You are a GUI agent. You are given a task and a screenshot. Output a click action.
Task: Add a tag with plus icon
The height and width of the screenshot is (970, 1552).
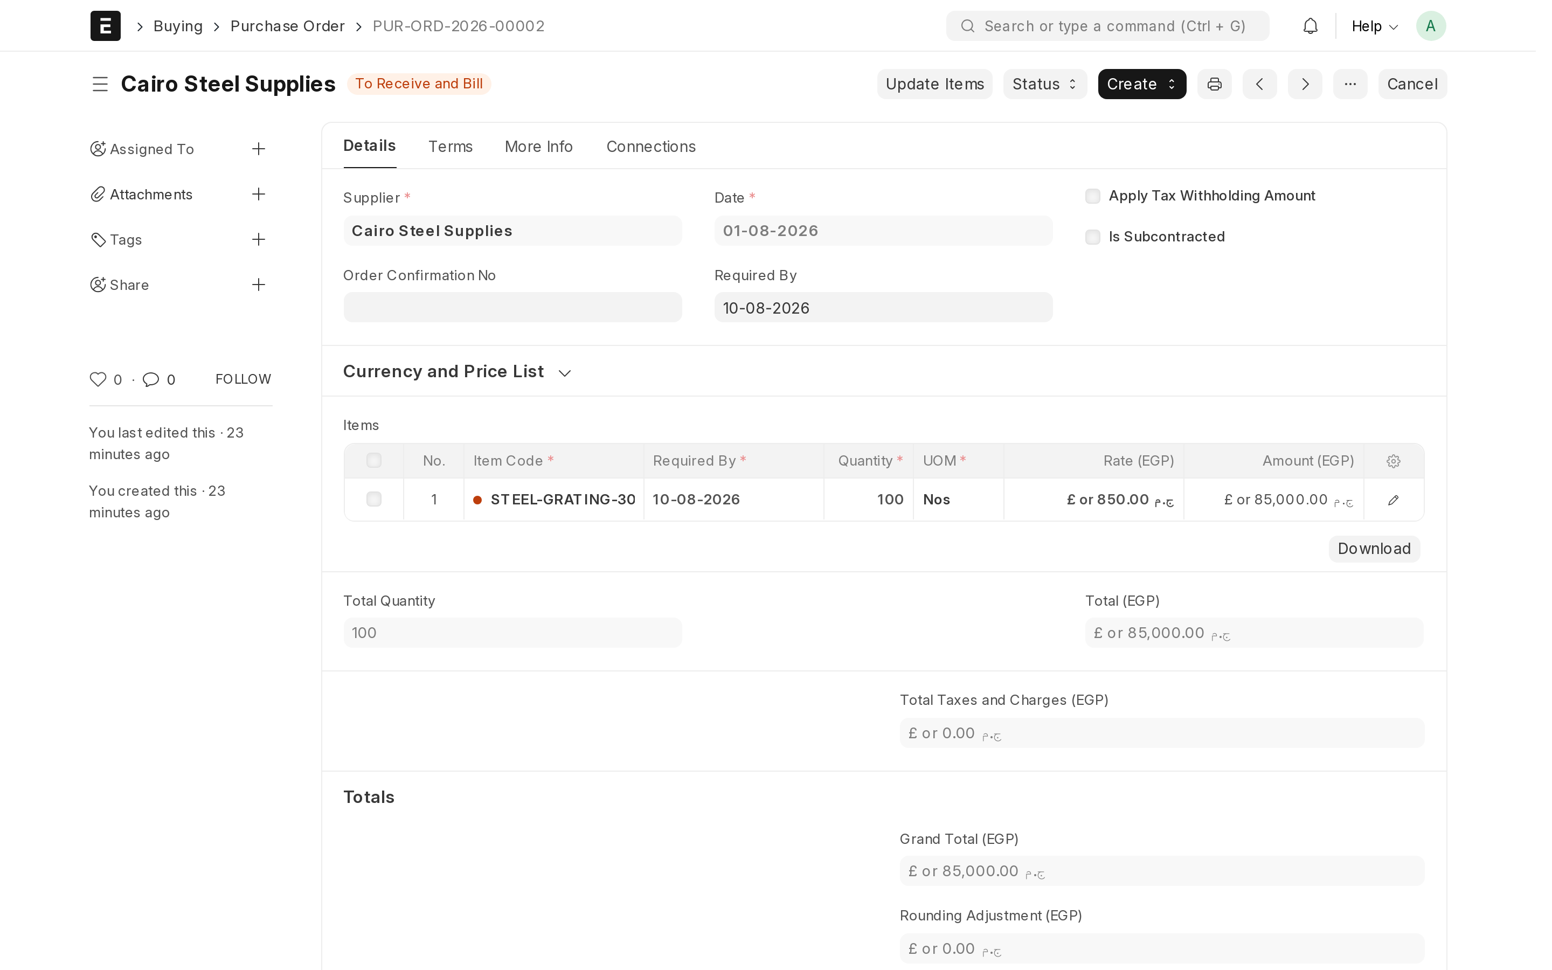(x=259, y=239)
